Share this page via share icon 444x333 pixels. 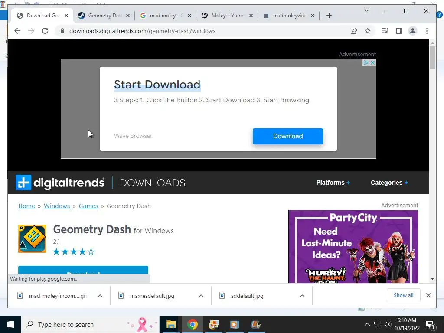tap(354, 31)
